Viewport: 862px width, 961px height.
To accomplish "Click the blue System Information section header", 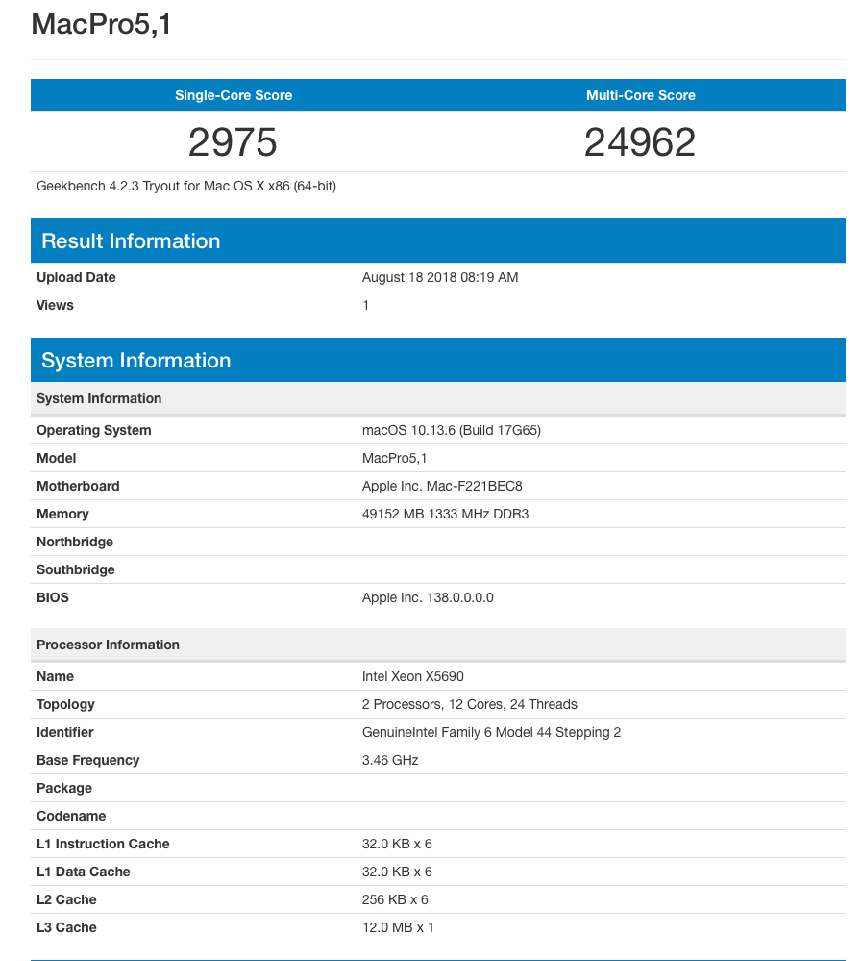I will point(438,360).
